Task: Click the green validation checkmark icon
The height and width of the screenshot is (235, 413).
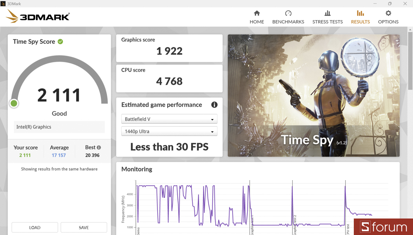Action: 60,42
